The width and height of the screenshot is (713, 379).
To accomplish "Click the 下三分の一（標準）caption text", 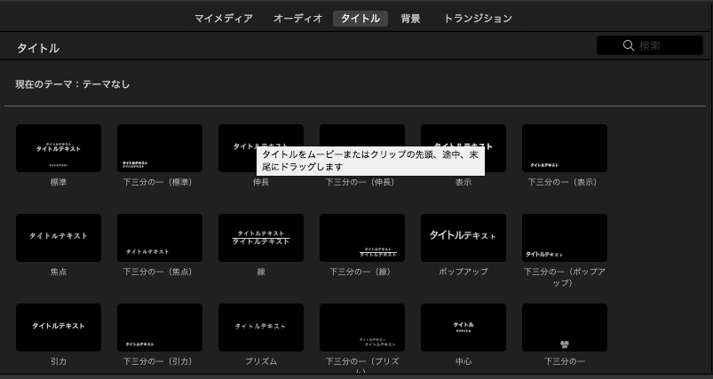I will click(x=160, y=182).
